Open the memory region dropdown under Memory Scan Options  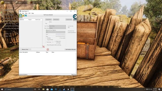click(56, 32)
